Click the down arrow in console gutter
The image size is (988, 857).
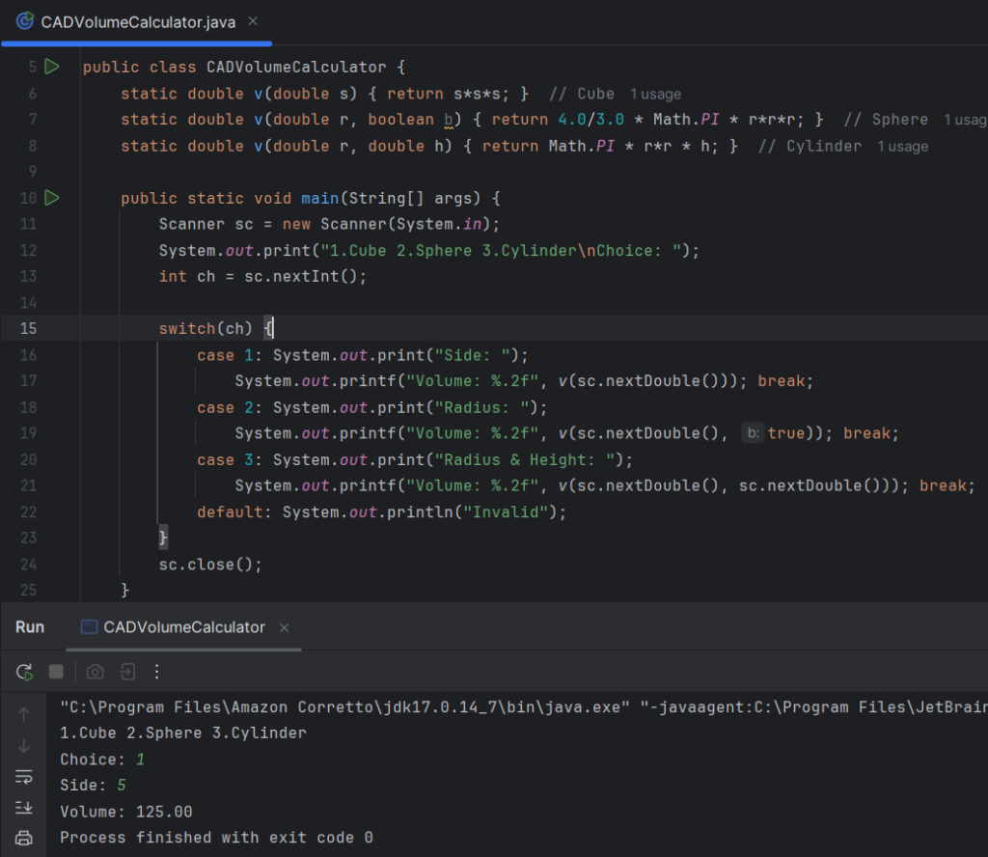coord(24,746)
